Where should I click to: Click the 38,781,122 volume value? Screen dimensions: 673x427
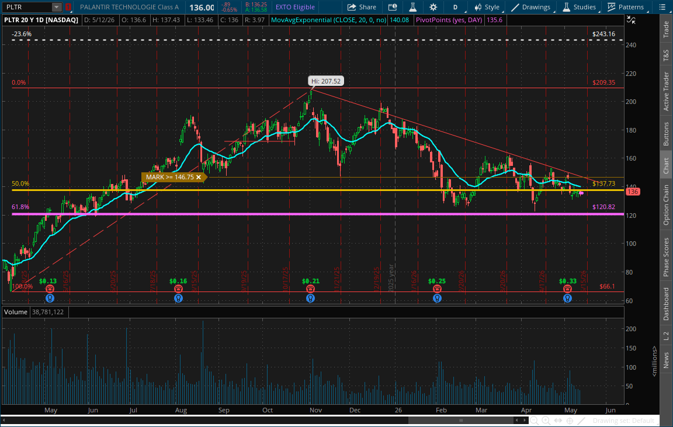tap(48, 312)
